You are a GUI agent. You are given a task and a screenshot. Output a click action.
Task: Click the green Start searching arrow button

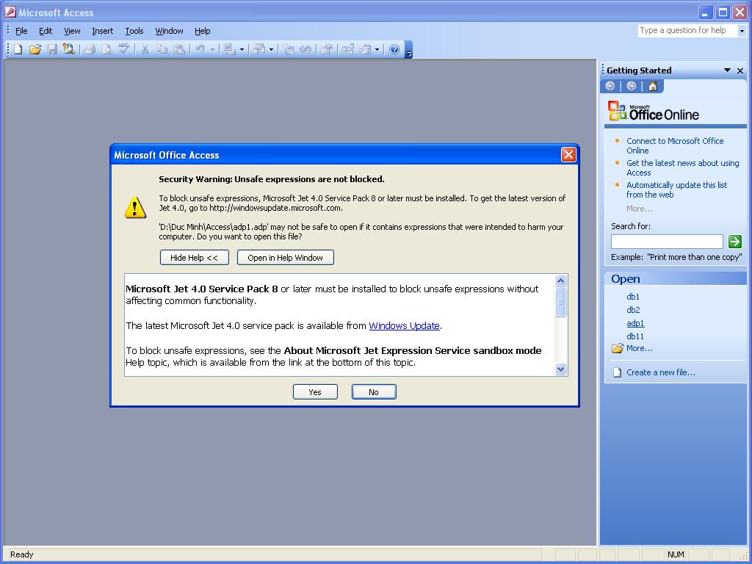coord(734,241)
